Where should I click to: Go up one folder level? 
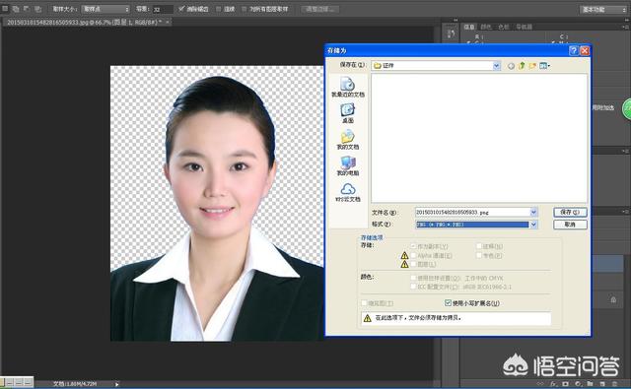522,66
